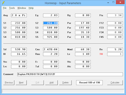The image size is (126, 95).
Task: Click the highlighted S2 256.00 field
Action: (x=51, y=23)
